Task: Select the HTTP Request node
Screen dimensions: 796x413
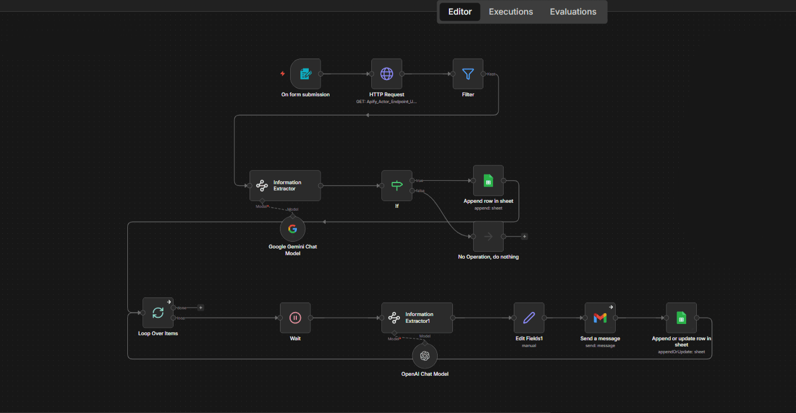Action: point(386,73)
